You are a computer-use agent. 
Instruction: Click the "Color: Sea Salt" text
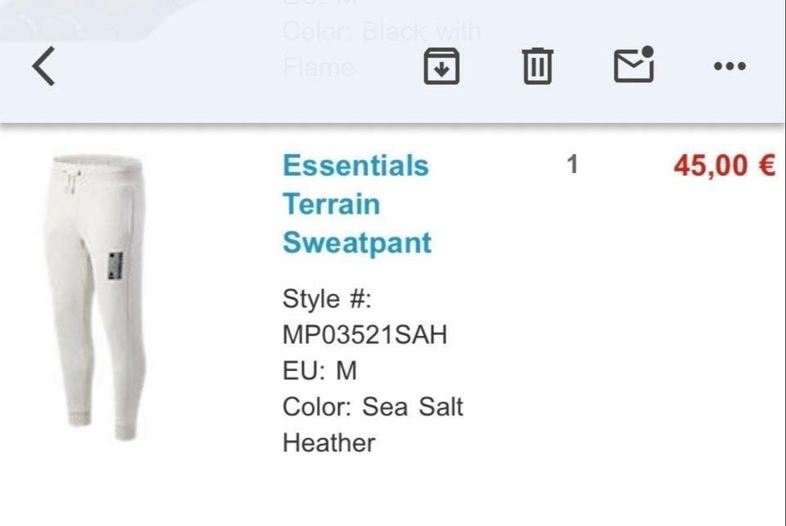(373, 407)
